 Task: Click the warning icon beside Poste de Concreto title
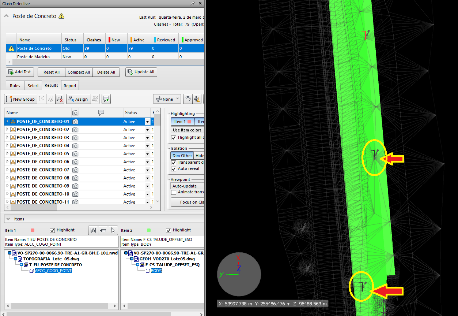(x=61, y=16)
